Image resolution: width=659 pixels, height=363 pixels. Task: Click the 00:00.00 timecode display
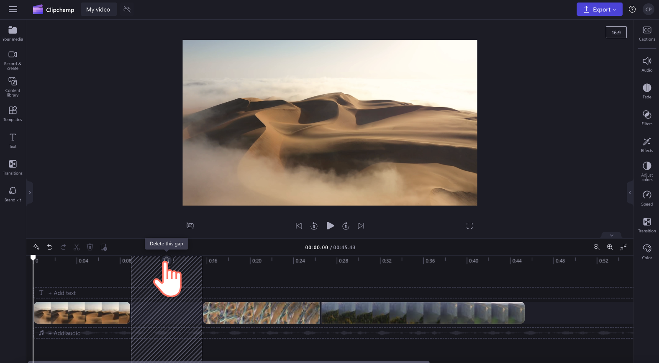[316, 247]
